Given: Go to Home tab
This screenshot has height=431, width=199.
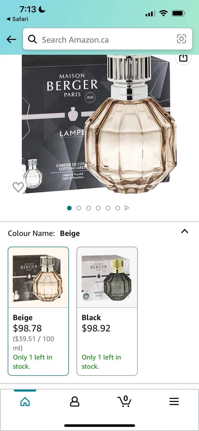Looking at the screenshot, I should pyautogui.click(x=25, y=401).
